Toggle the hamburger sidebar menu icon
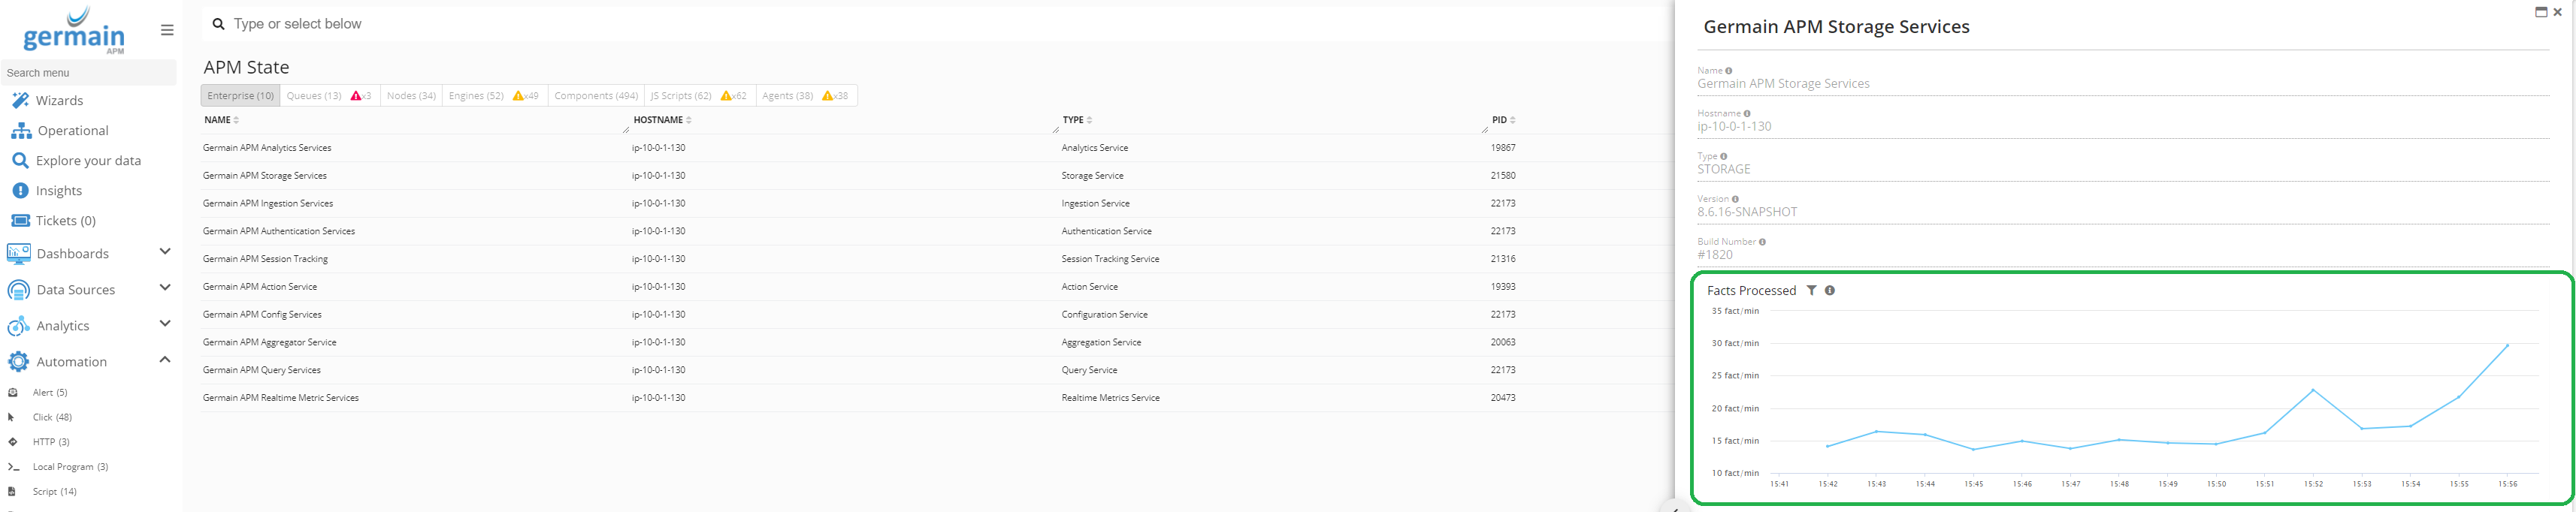 [x=167, y=30]
